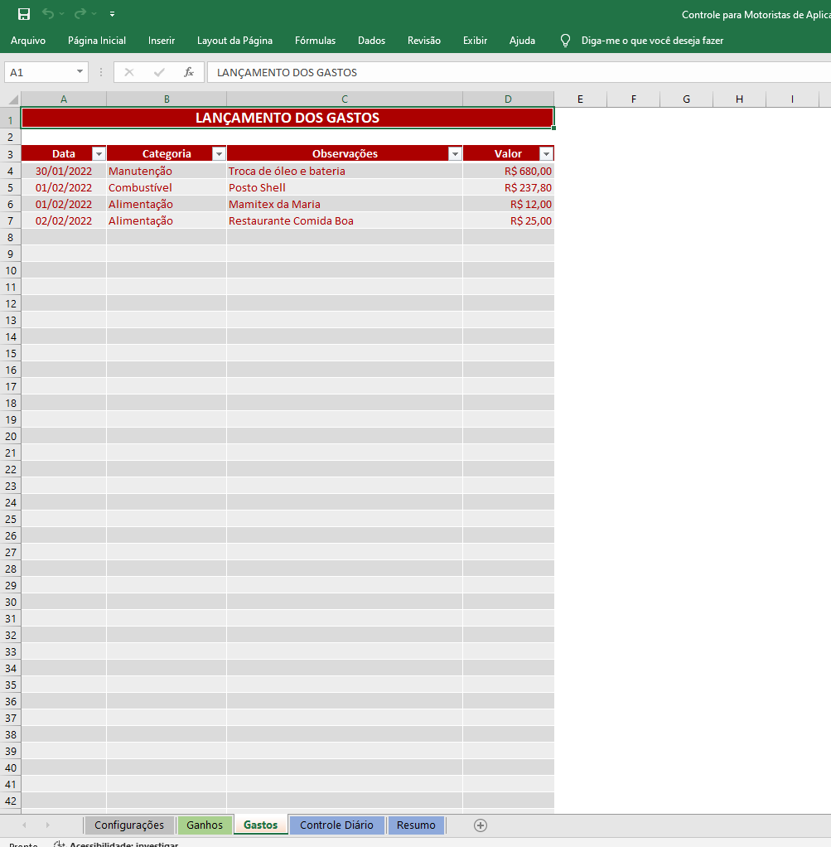Open the Página Inicial ribbon tab
The width and height of the screenshot is (831, 847).
click(x=97, y=41)
